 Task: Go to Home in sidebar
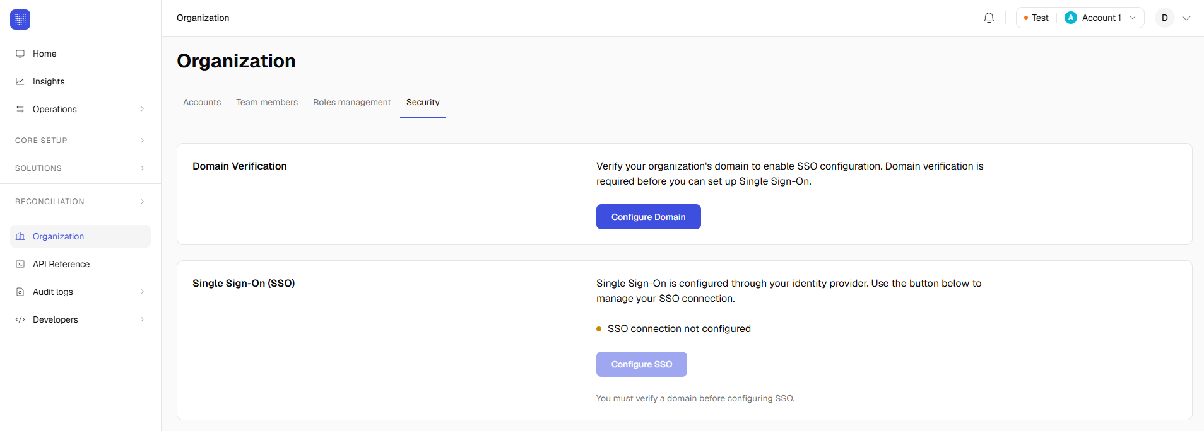80,54
